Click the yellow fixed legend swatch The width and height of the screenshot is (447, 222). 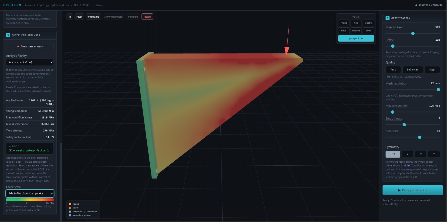click(x=70, y=204)
